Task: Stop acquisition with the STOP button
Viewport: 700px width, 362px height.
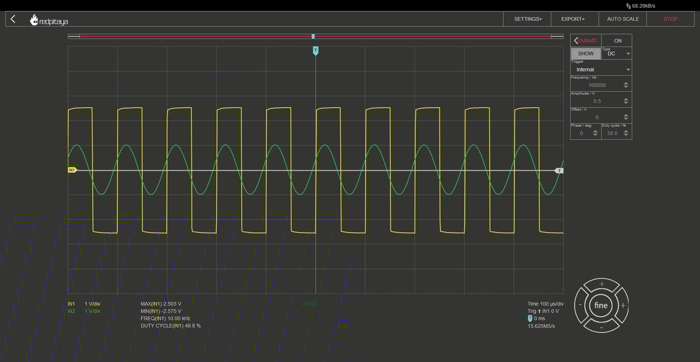Action: point(670,19)
